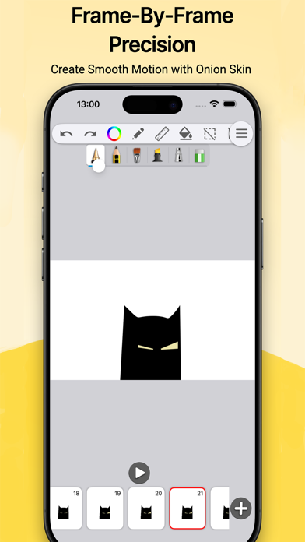Image resolution: width=305 pixels, height=542 pixels.
Task: Choose the flat paintbrush
Action: [137, 155]
